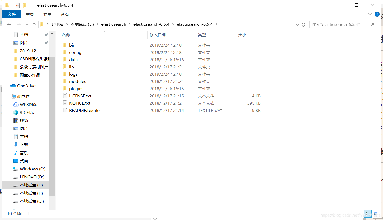
Task: Expand chevron after 本地磁盘 (E:) breadcrumb
Action: pos(97,24)
